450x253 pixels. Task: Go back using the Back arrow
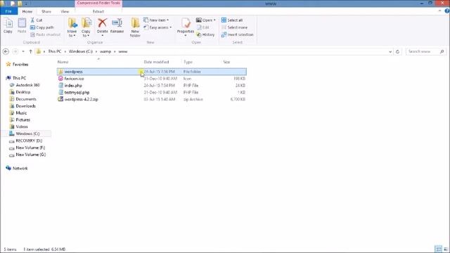[x=6, y=51]
